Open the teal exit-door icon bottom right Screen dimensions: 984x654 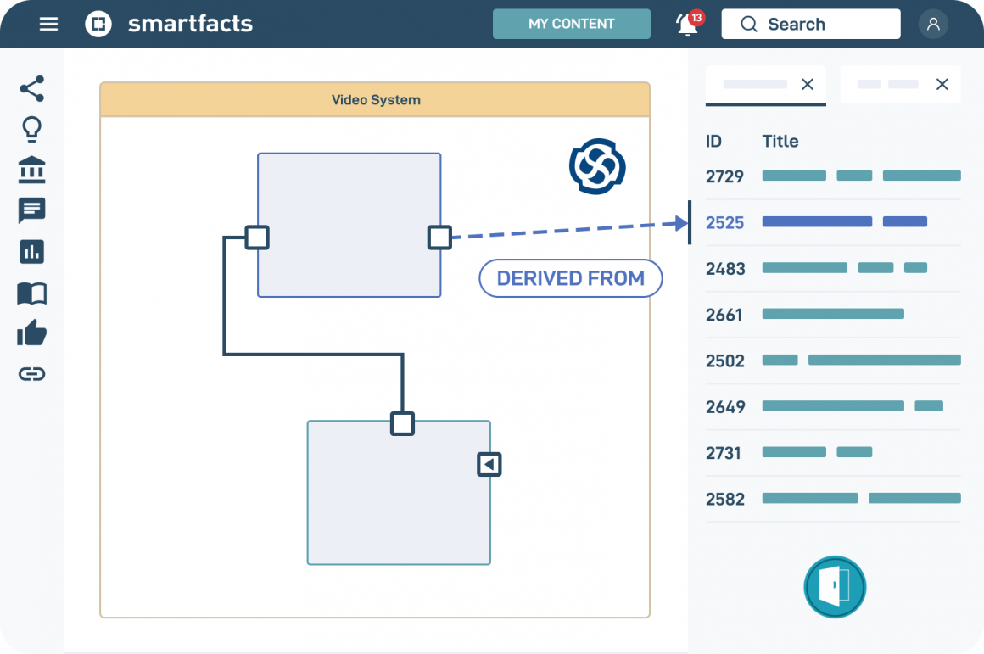[835, 587]
